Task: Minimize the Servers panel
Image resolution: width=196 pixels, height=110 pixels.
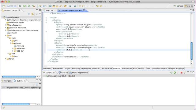Action: pyautogui.click(x=190, y=72)
